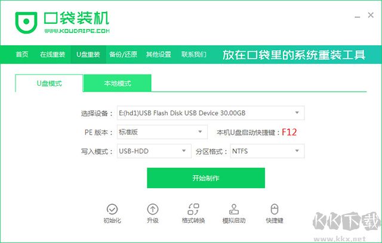
Task: Expand the 写入模式 USB-HDD dropdown
Action: 154,151
